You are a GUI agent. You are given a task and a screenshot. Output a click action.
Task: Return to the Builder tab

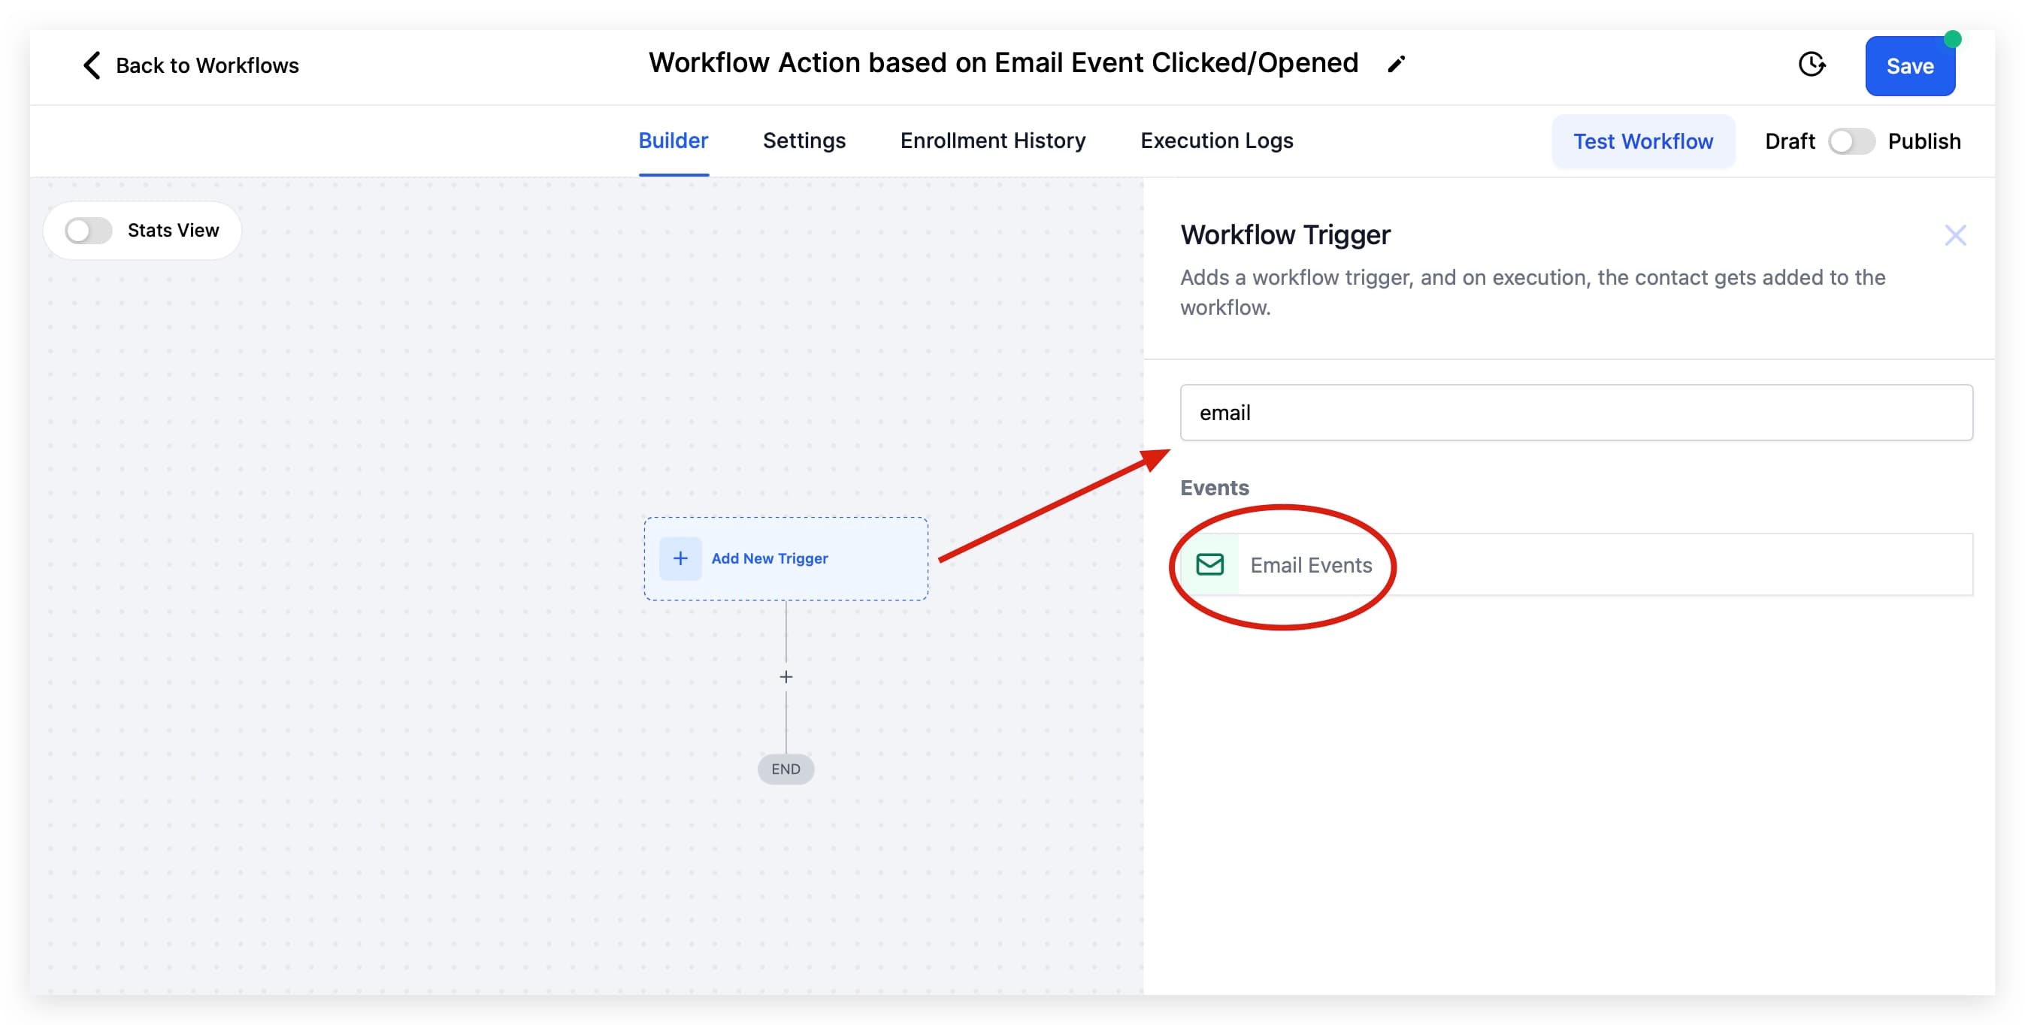[x=673, y=141]
